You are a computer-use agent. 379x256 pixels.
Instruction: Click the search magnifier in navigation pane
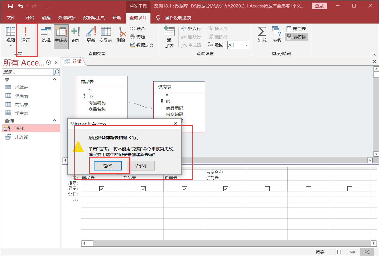(x=57, y=72)
